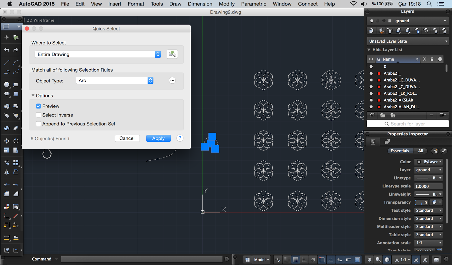This screenshot has width=452, height=265.
Task: Click the Wi-Fi icon in menu bar
Action: [x=353, y=4]
